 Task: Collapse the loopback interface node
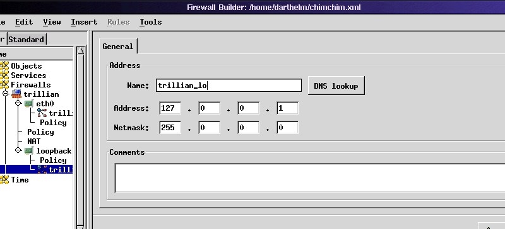tap(18, 150)
